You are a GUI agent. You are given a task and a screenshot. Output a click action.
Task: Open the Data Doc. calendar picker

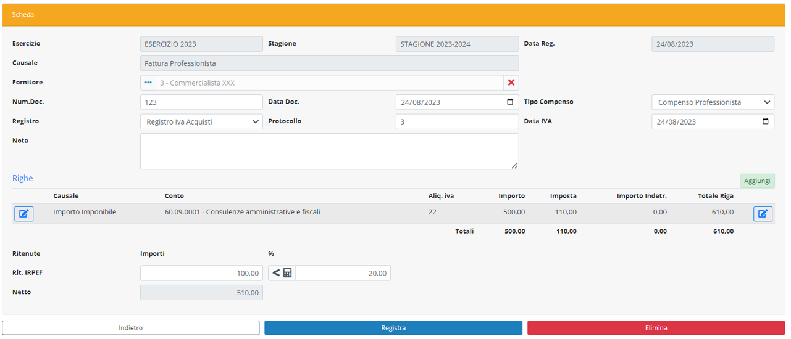coord(509,102)
